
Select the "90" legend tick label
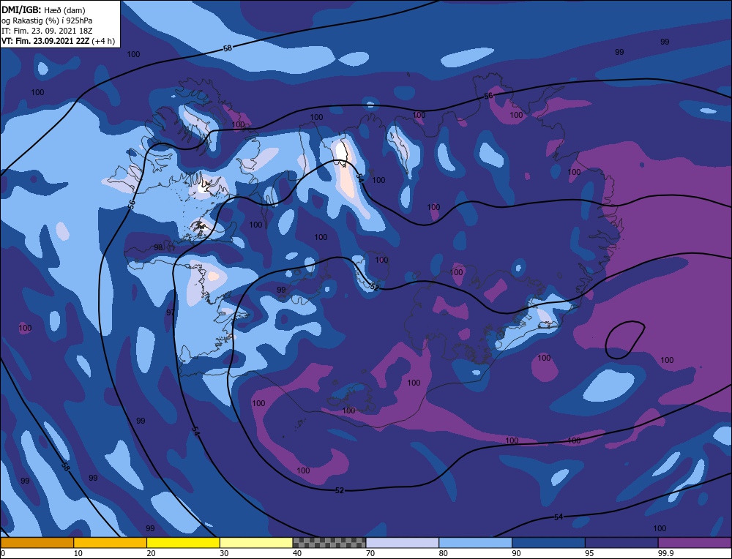(x=516, y=553)
